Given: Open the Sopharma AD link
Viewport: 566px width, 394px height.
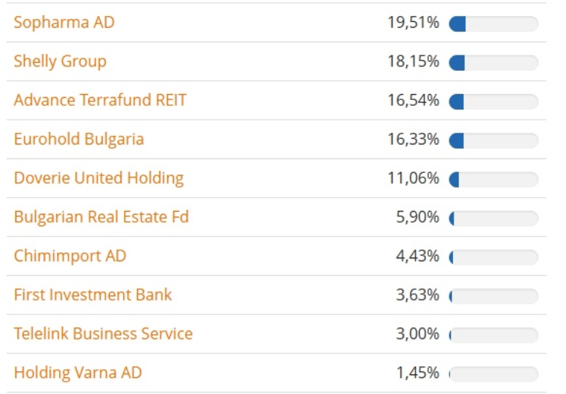Looking at the screenshot, I should [64, 23].
